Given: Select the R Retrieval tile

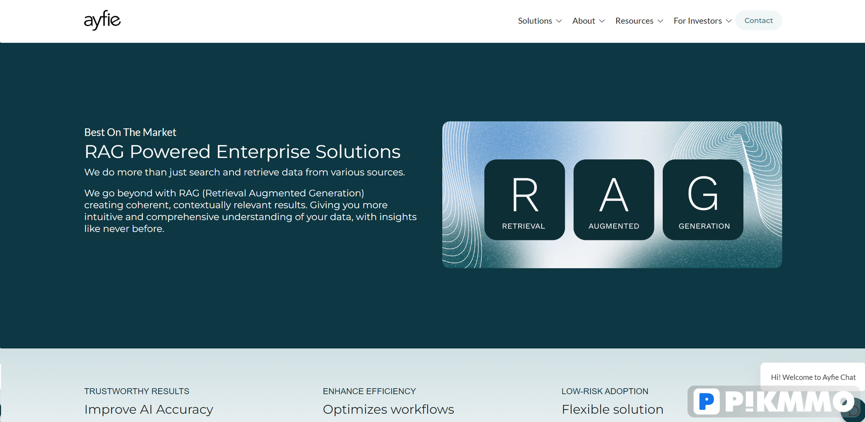Looking at the screenshot, I should pos(524,200).
